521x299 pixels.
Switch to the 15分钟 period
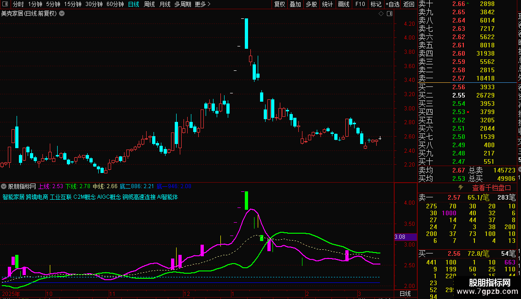(73, 4)
